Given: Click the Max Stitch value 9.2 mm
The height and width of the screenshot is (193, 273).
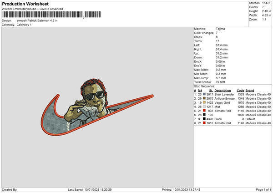Looking at the screenshot, I should tap(221, 70).
